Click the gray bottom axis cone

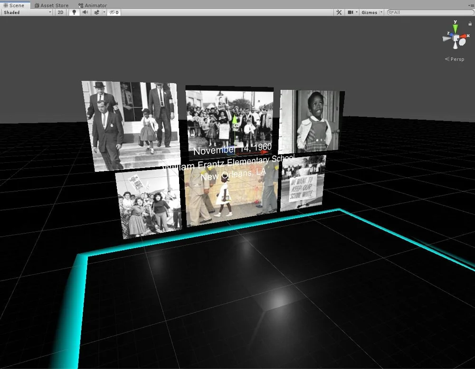point(456,46)
